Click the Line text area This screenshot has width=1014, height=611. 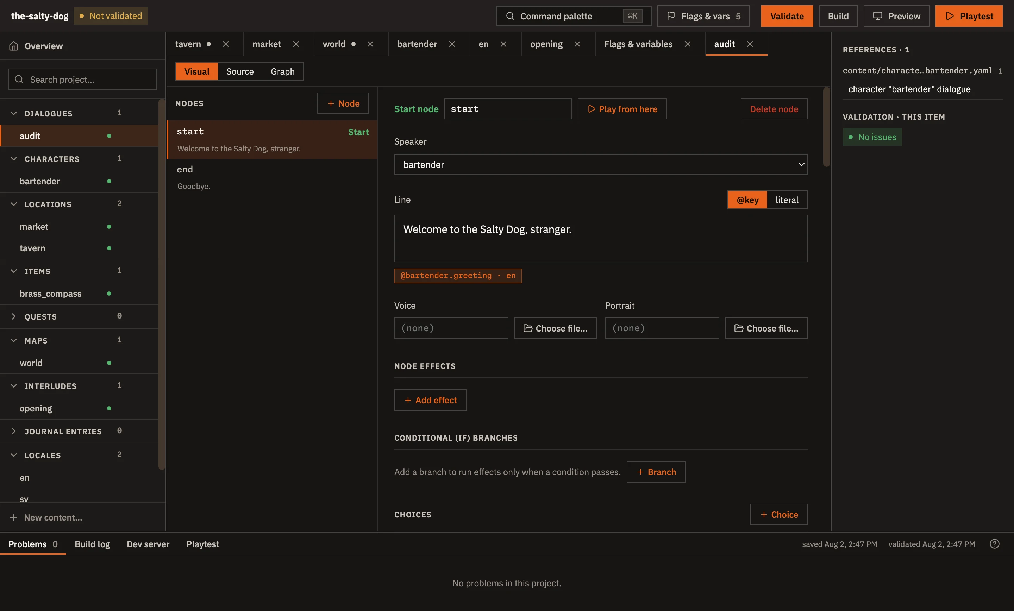(600, 238)
